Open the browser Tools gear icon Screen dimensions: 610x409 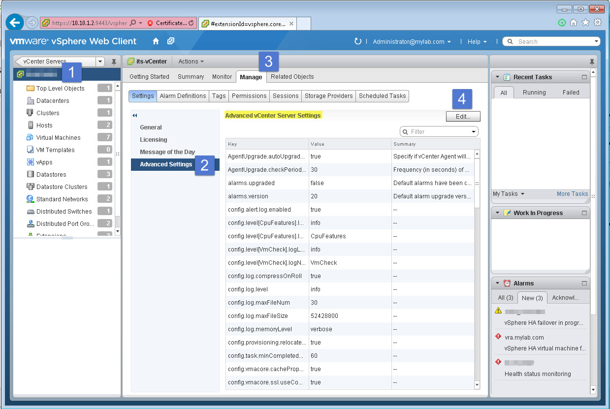click(x=597, y=22)
